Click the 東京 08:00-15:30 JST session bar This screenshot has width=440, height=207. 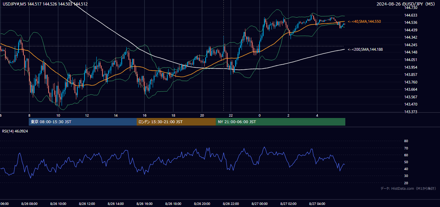[x=83, y=122]
